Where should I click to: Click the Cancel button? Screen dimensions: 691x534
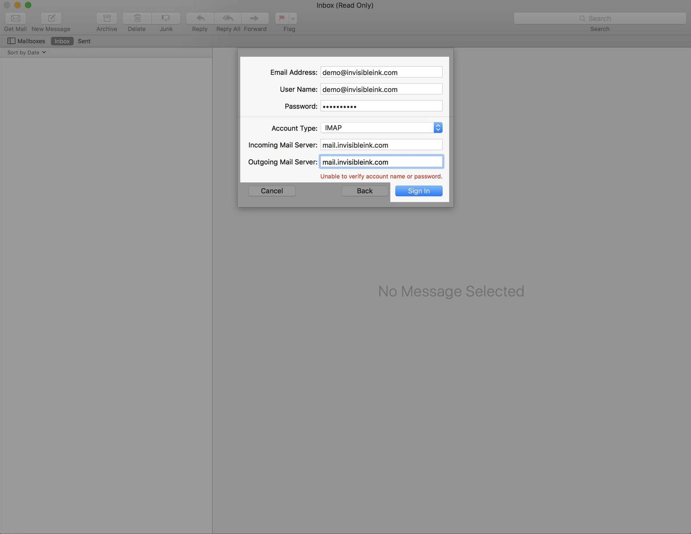tap(272, 191)
